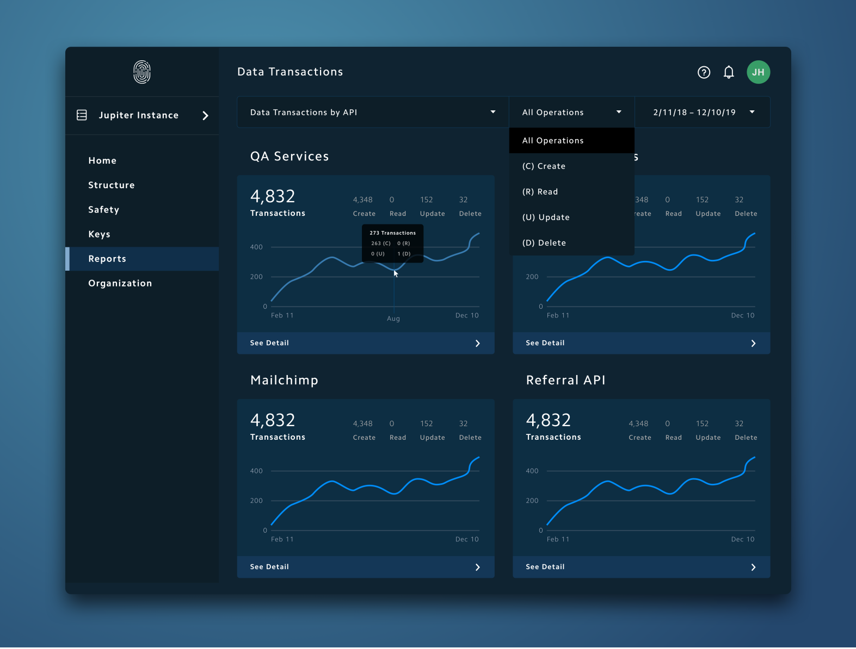This screenshot has width=856, height=649.
Task: Expand Jupiter Instance chevron arrow
Action: [x=205, y=115]
